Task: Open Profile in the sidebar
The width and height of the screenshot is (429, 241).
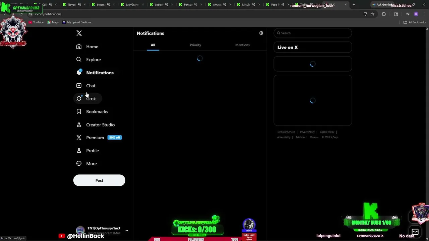Action: coord(87,151)
